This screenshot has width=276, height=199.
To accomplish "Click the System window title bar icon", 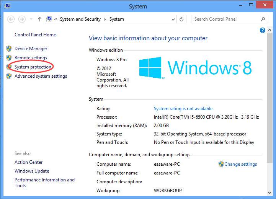I will [x=7, y=6].
